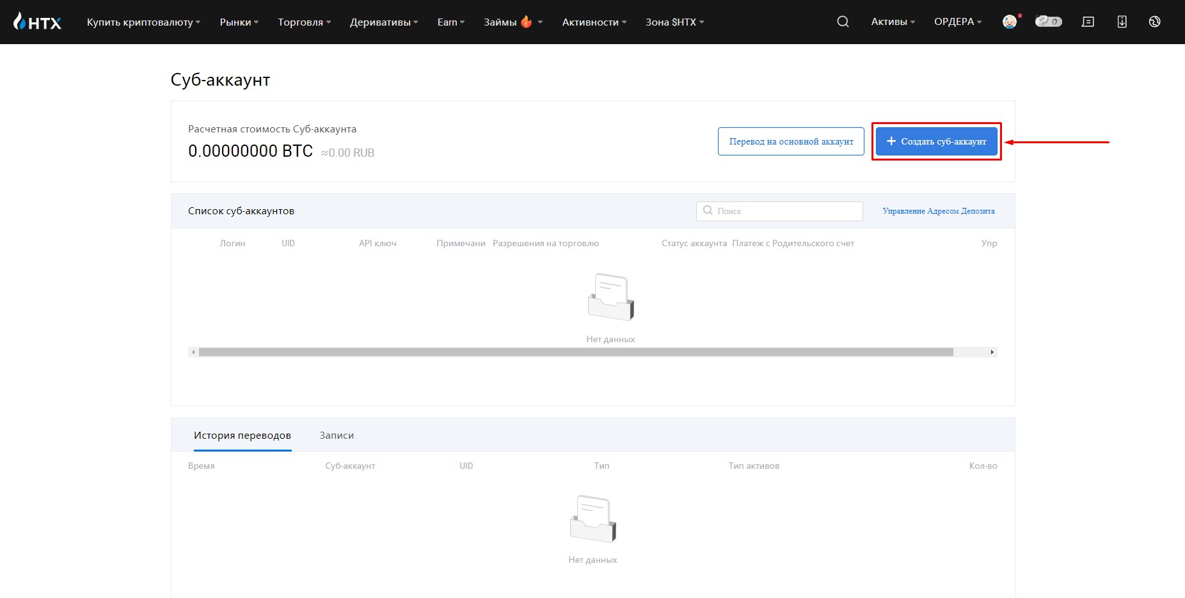Click the Тип активов column header
1185x598 pixels.
pos(754,466)
